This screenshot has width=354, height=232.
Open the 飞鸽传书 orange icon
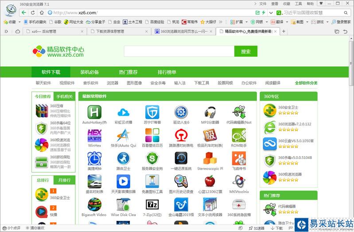tap(239, 158)
